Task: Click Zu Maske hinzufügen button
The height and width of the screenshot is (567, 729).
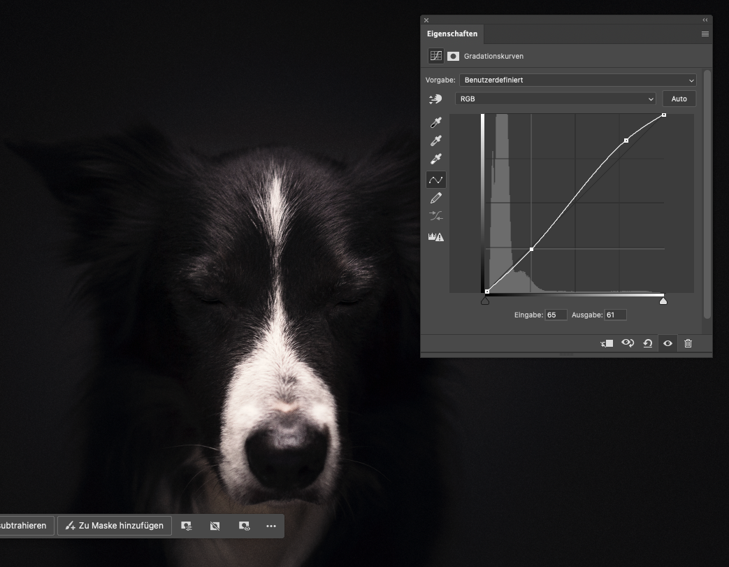Action: coord(115,526)
